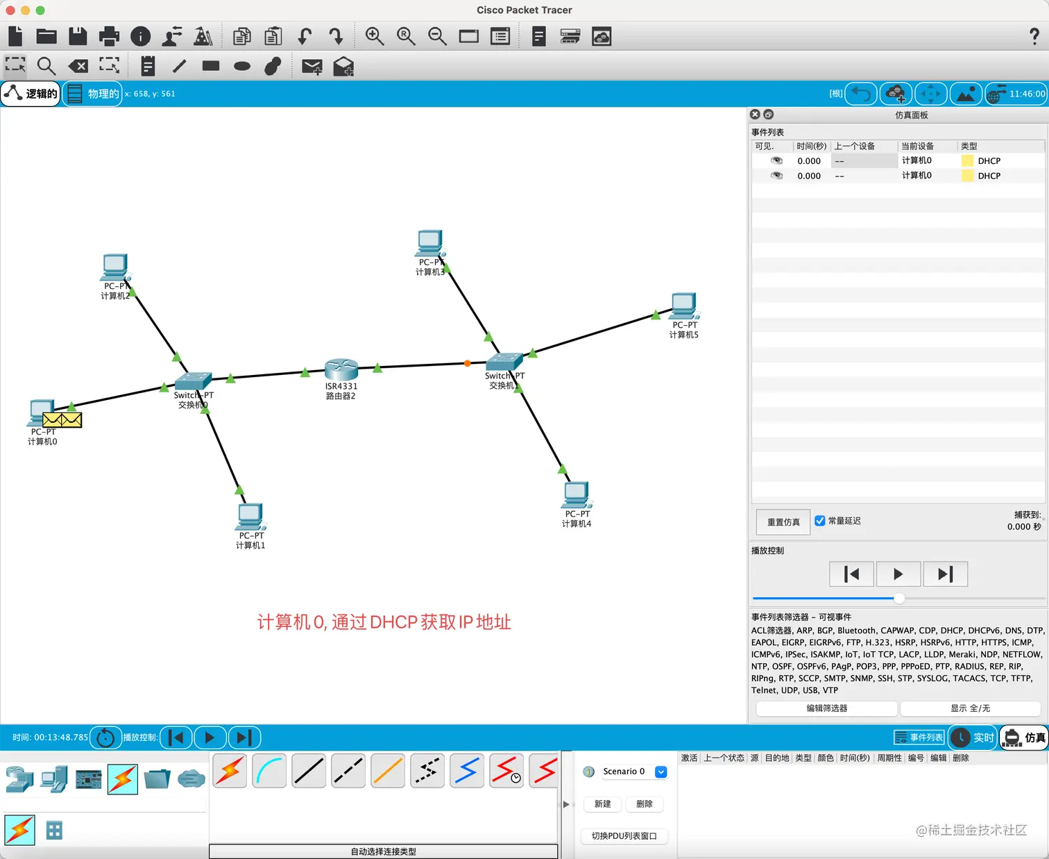The width and height of the screenshot is (1049, 859).
Task: Step back in the 仿真面板 controls
Action: click(851, 574)
